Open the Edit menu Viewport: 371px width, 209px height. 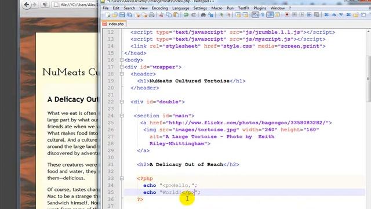(116, 8)
